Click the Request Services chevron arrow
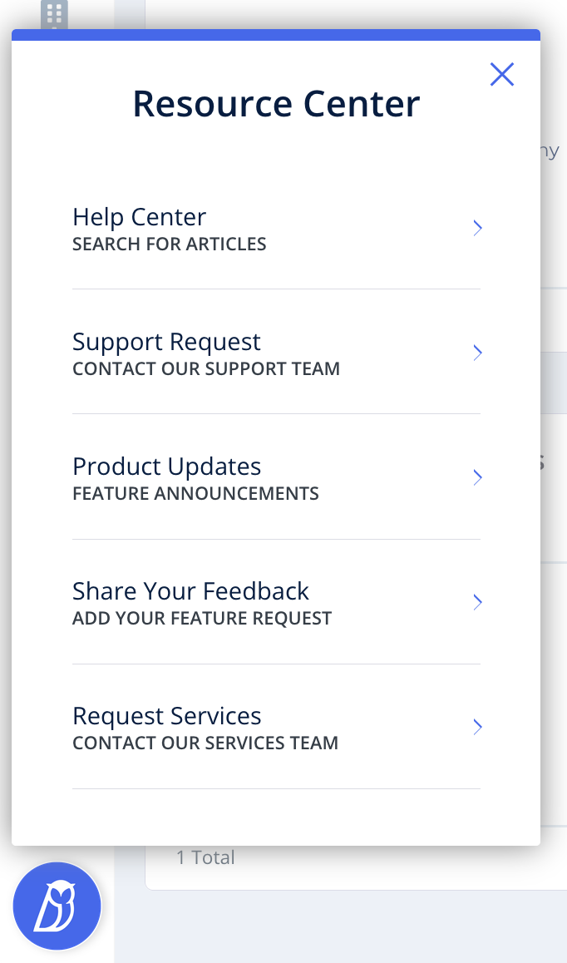This screenshot has height=963, width=567. click(x=477, y=727)
